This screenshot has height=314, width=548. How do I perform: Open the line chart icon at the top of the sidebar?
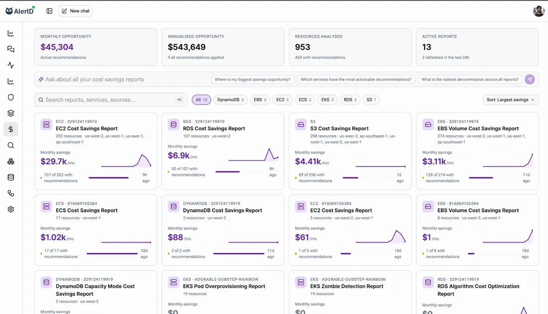(x=11, y=33)
